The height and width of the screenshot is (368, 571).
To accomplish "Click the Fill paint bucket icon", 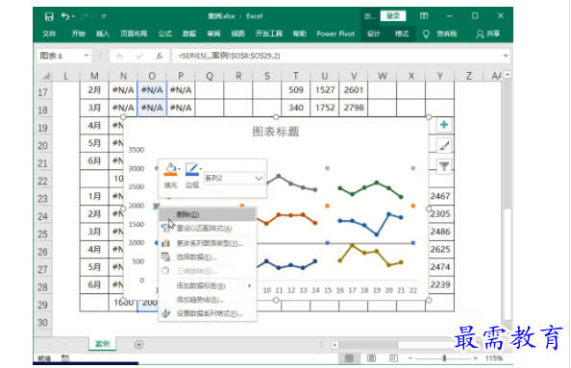I will pos(170,170).
